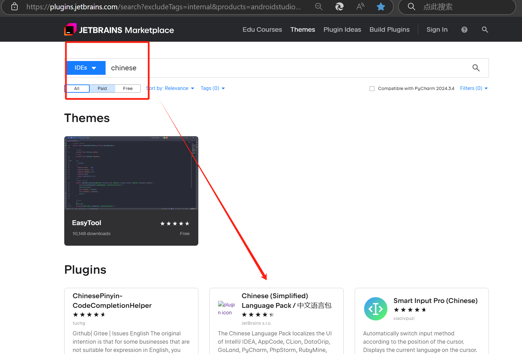Click the blue favorites star icon
This screenshot has height=354, width=522.
(381, 7)
